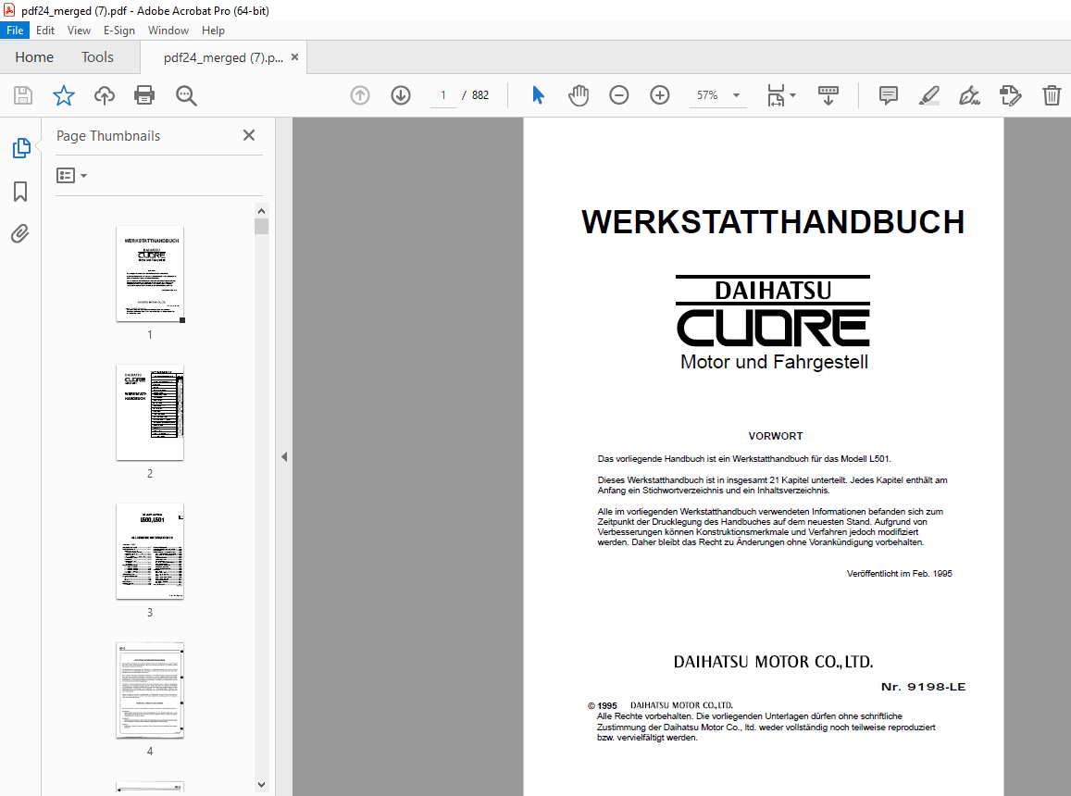Go to next page arrow
Screen dimensions: 1071x796
401,95
